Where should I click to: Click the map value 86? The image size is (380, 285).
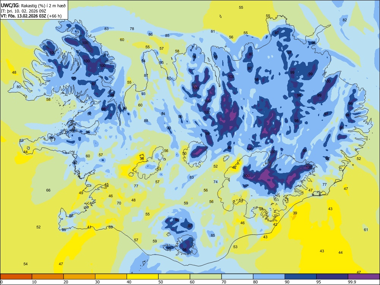pos(150,35)
